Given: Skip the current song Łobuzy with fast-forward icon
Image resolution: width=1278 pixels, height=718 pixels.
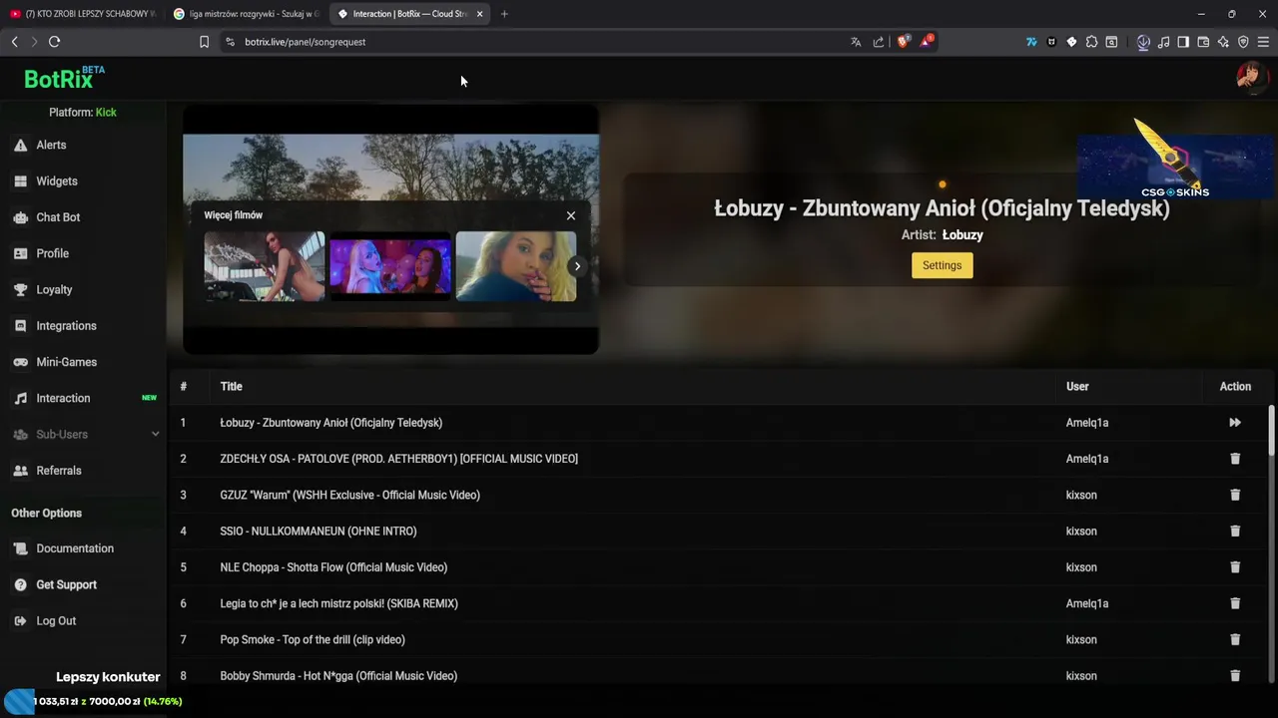Looking at the screenshot, I should point(1235,423).
